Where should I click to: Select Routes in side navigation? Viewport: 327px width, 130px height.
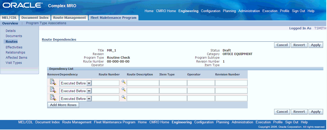[12, 42]
